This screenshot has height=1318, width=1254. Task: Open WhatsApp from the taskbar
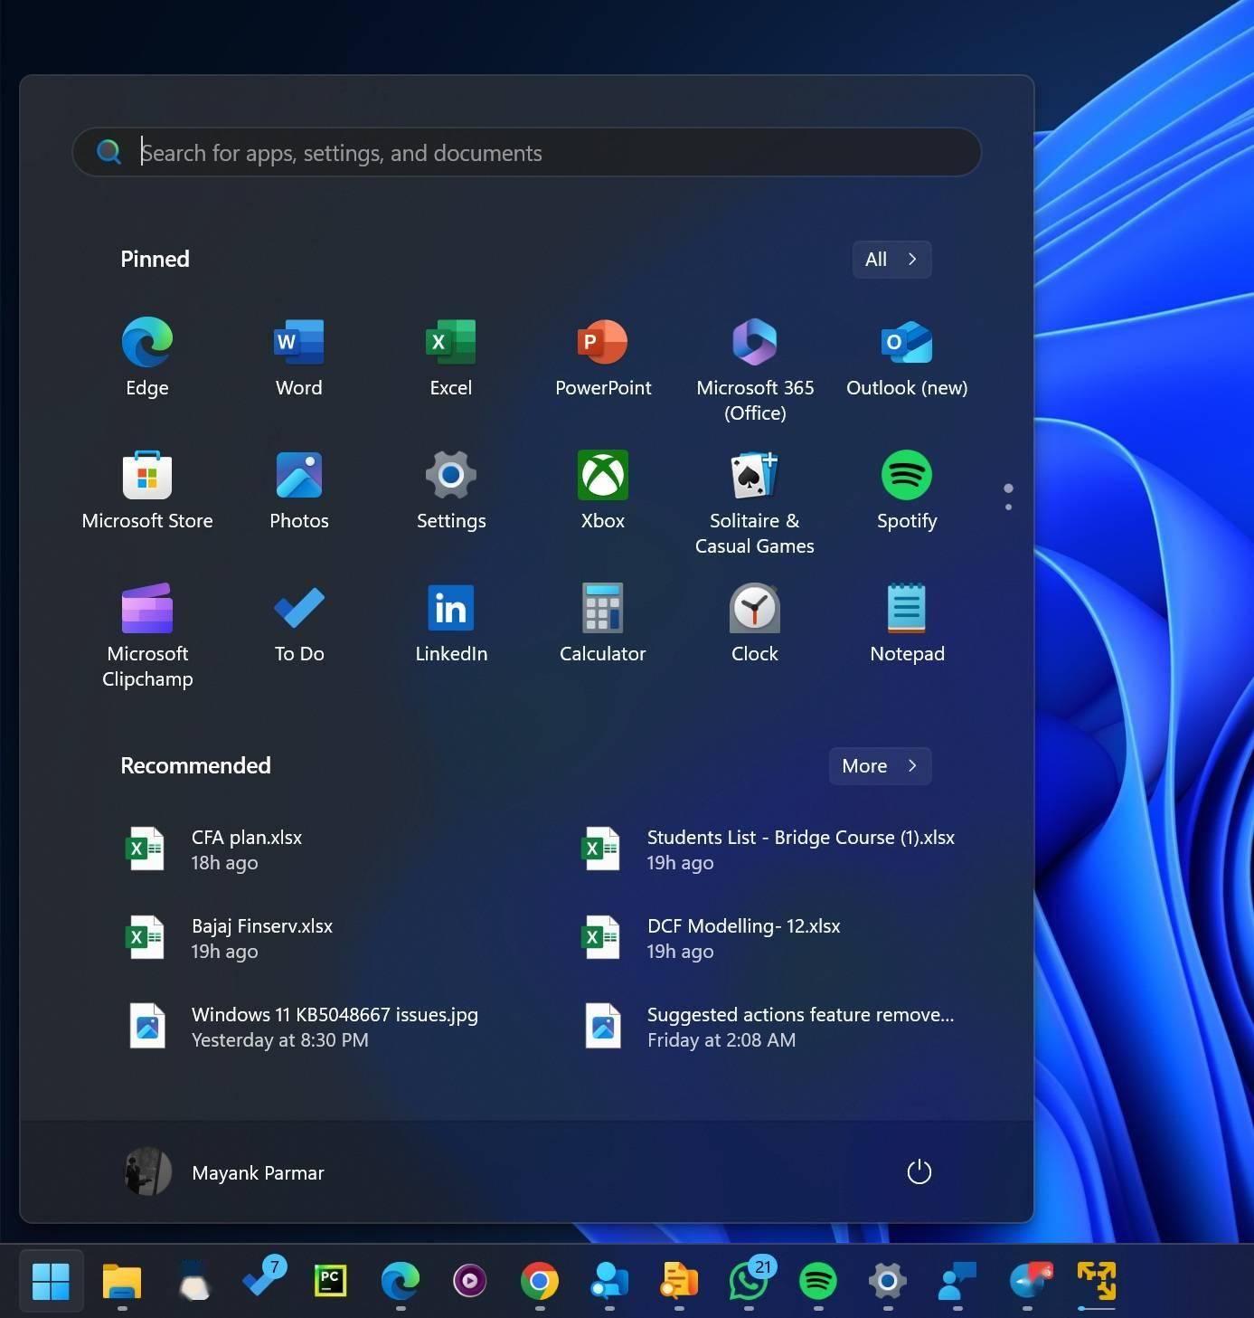[x=750, y=1281]
